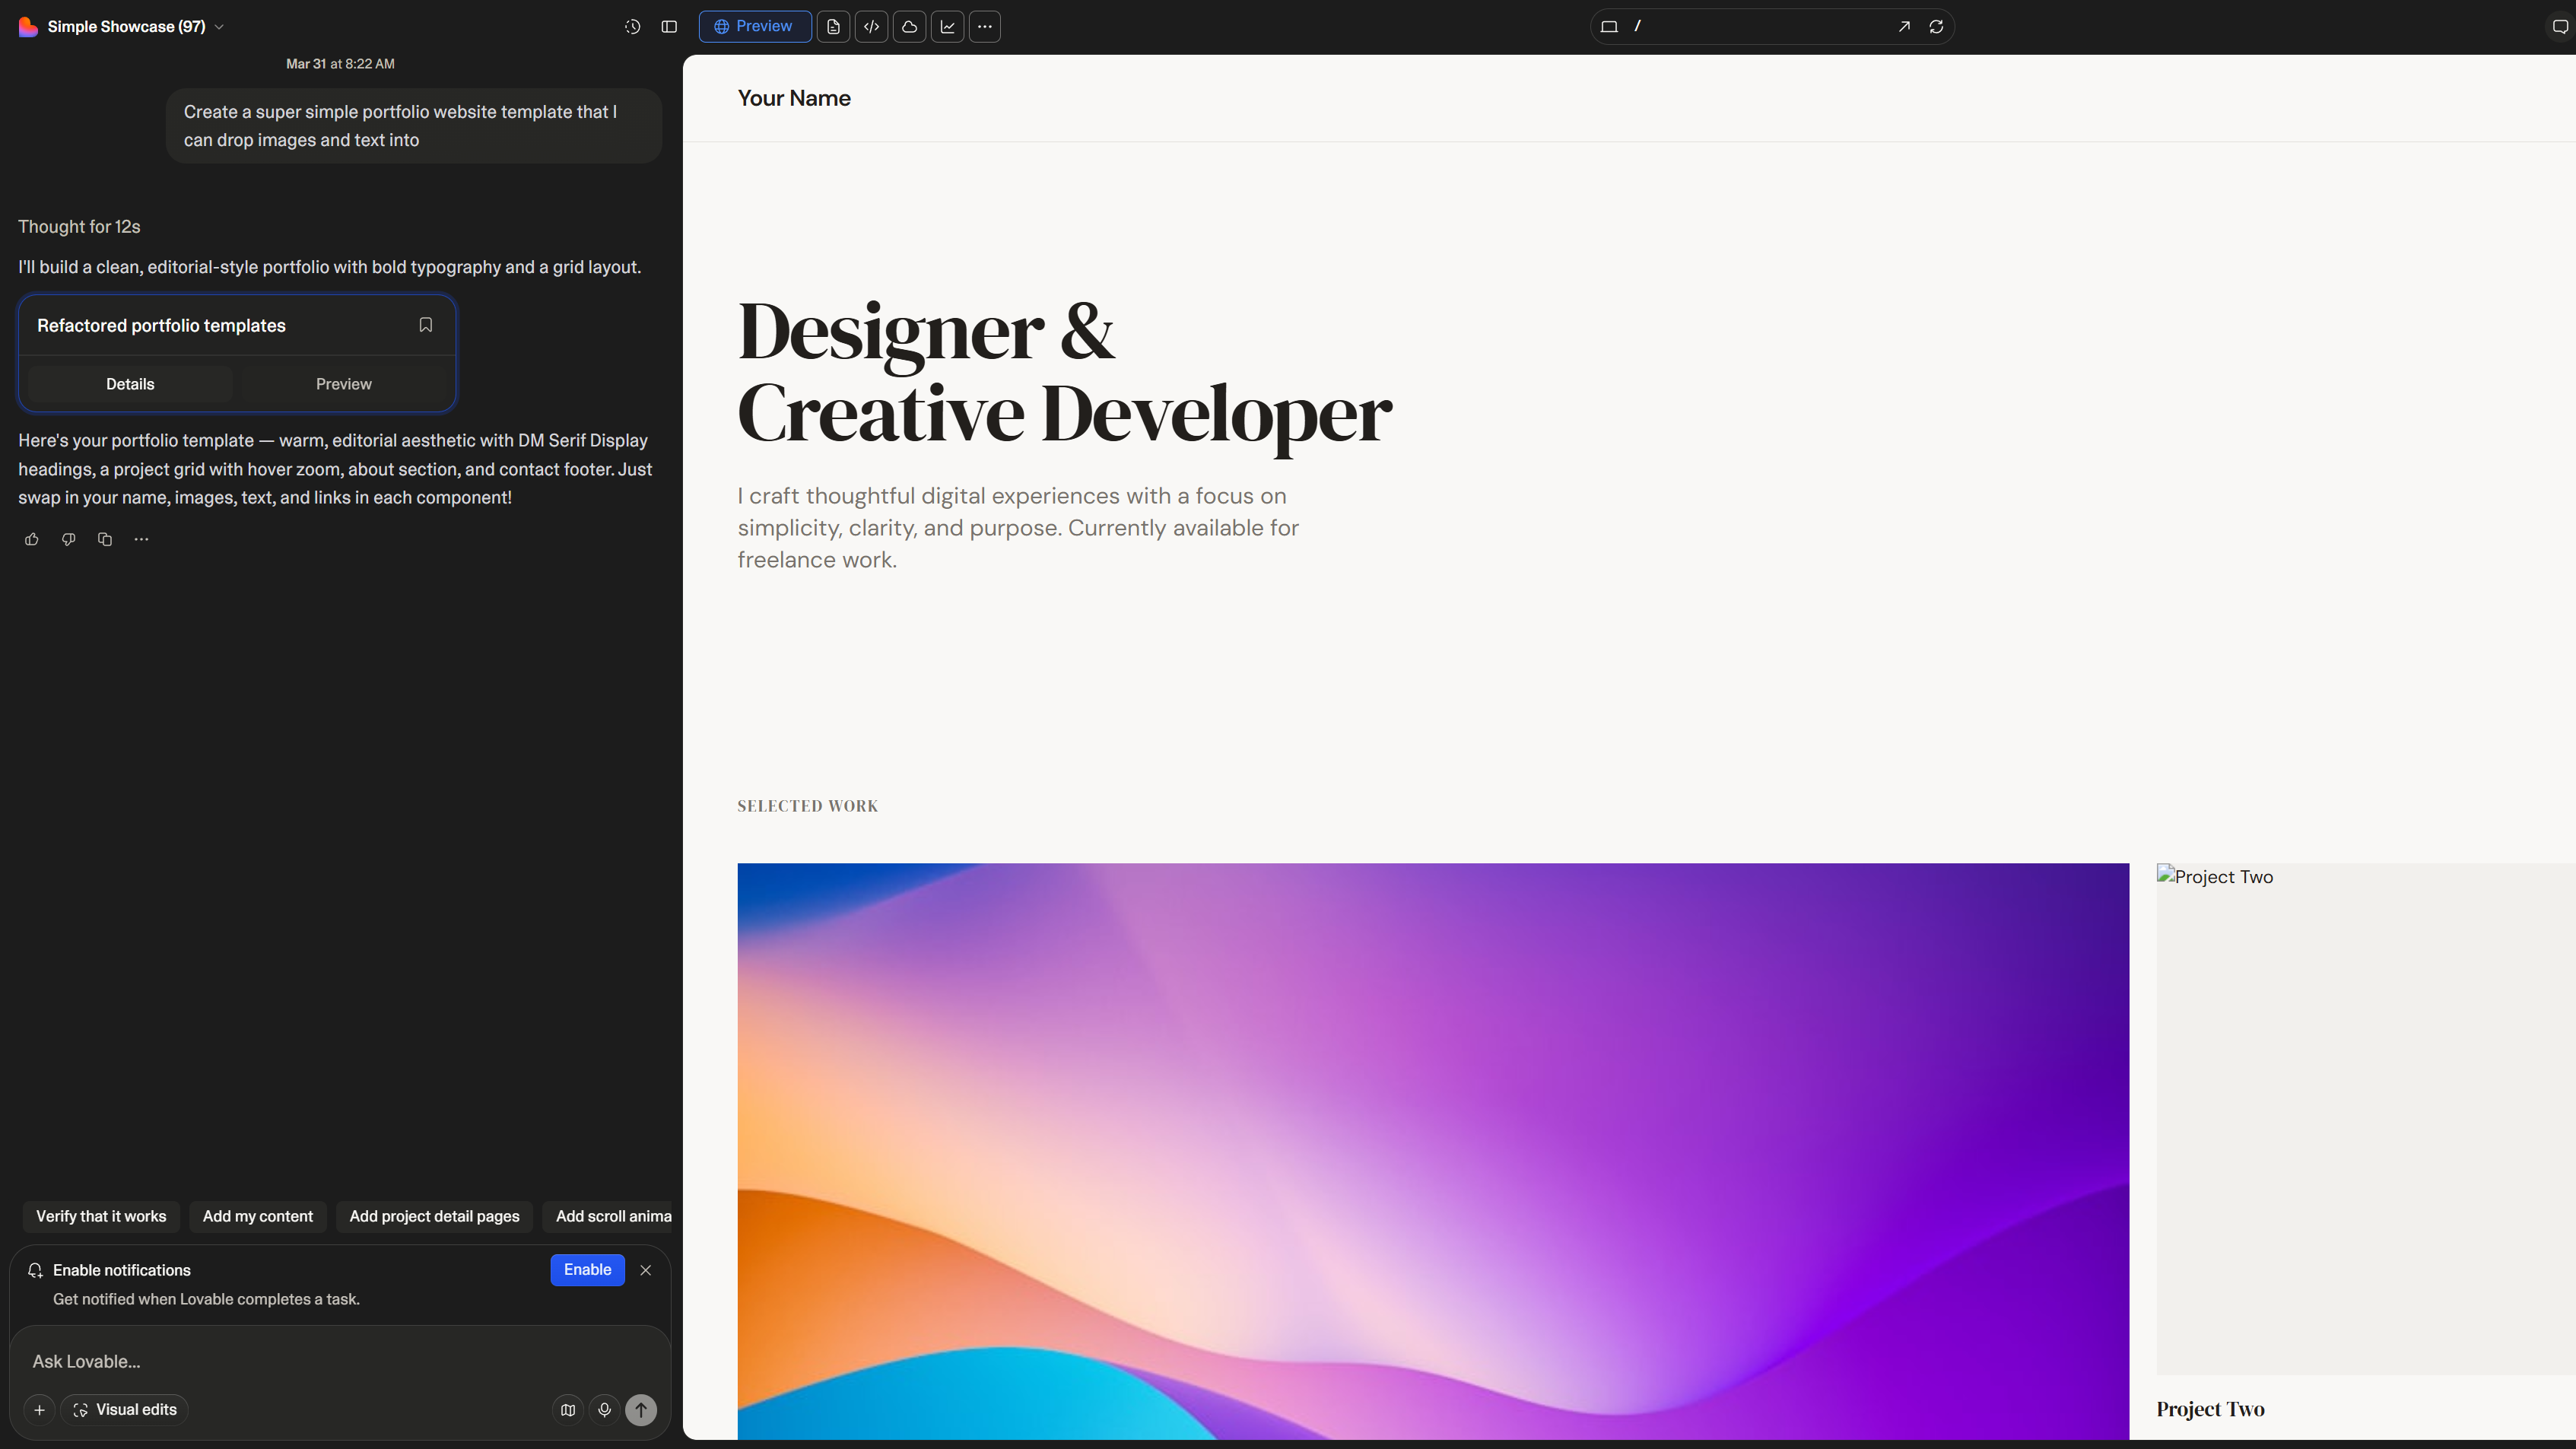This screenshot has height=1449, width=2576.
Task: Open preview in new tab arrow
Action: pyautogui.click(x=1904, y=27)
